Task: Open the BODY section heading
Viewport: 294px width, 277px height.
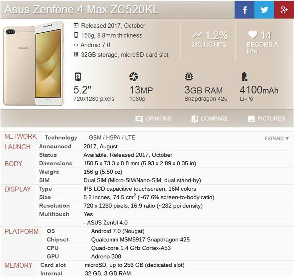Action: coord(13,164)
